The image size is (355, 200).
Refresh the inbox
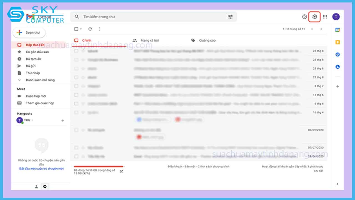(90, 29)
